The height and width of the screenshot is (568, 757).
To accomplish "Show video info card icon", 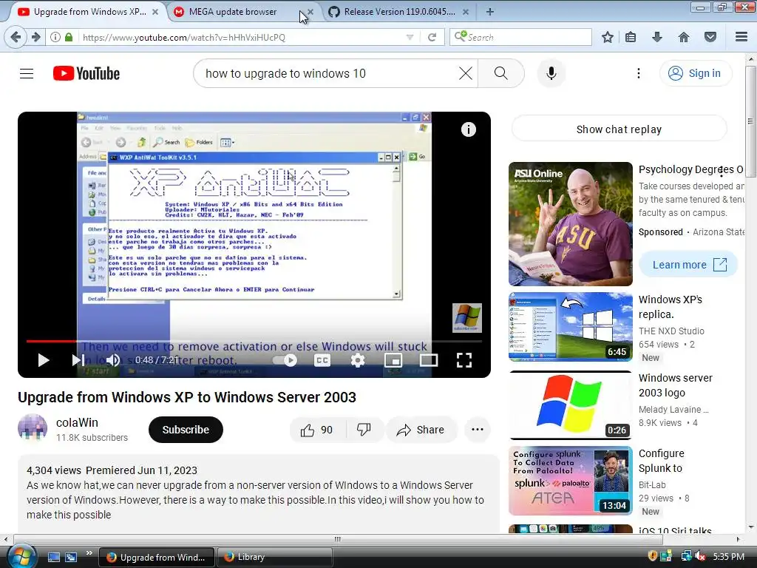I will click(x=468, y=129).
